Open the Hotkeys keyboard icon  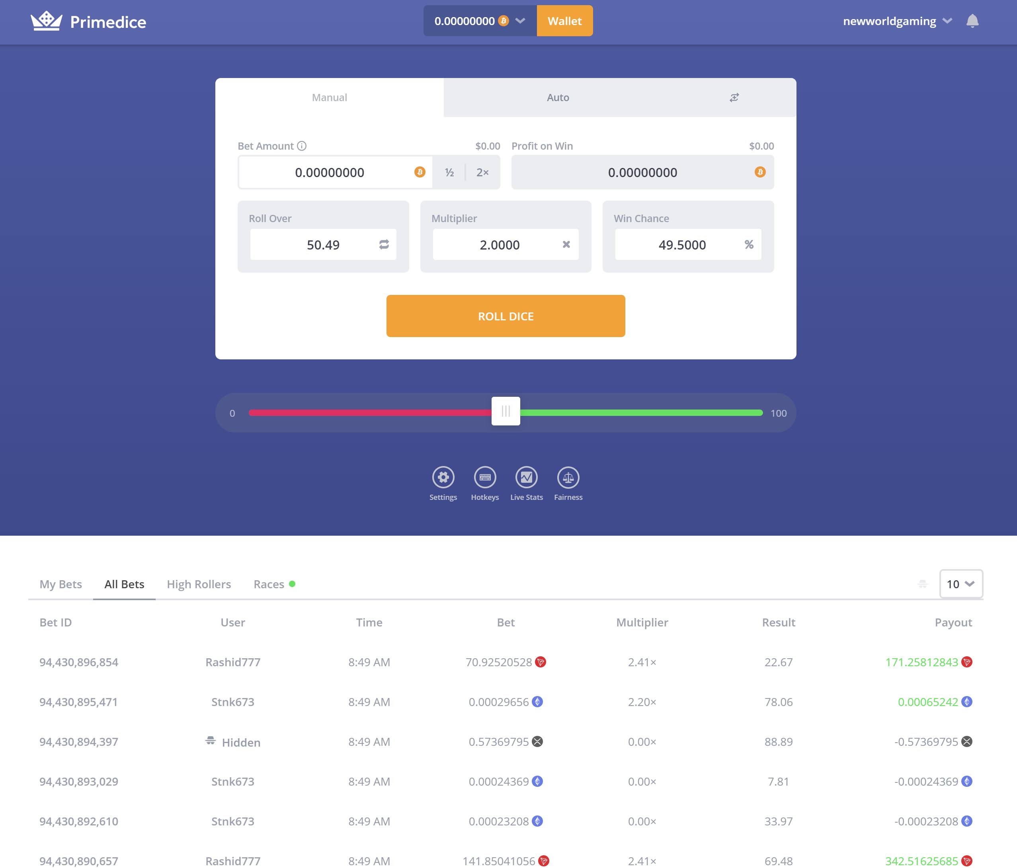click(484, 477)
